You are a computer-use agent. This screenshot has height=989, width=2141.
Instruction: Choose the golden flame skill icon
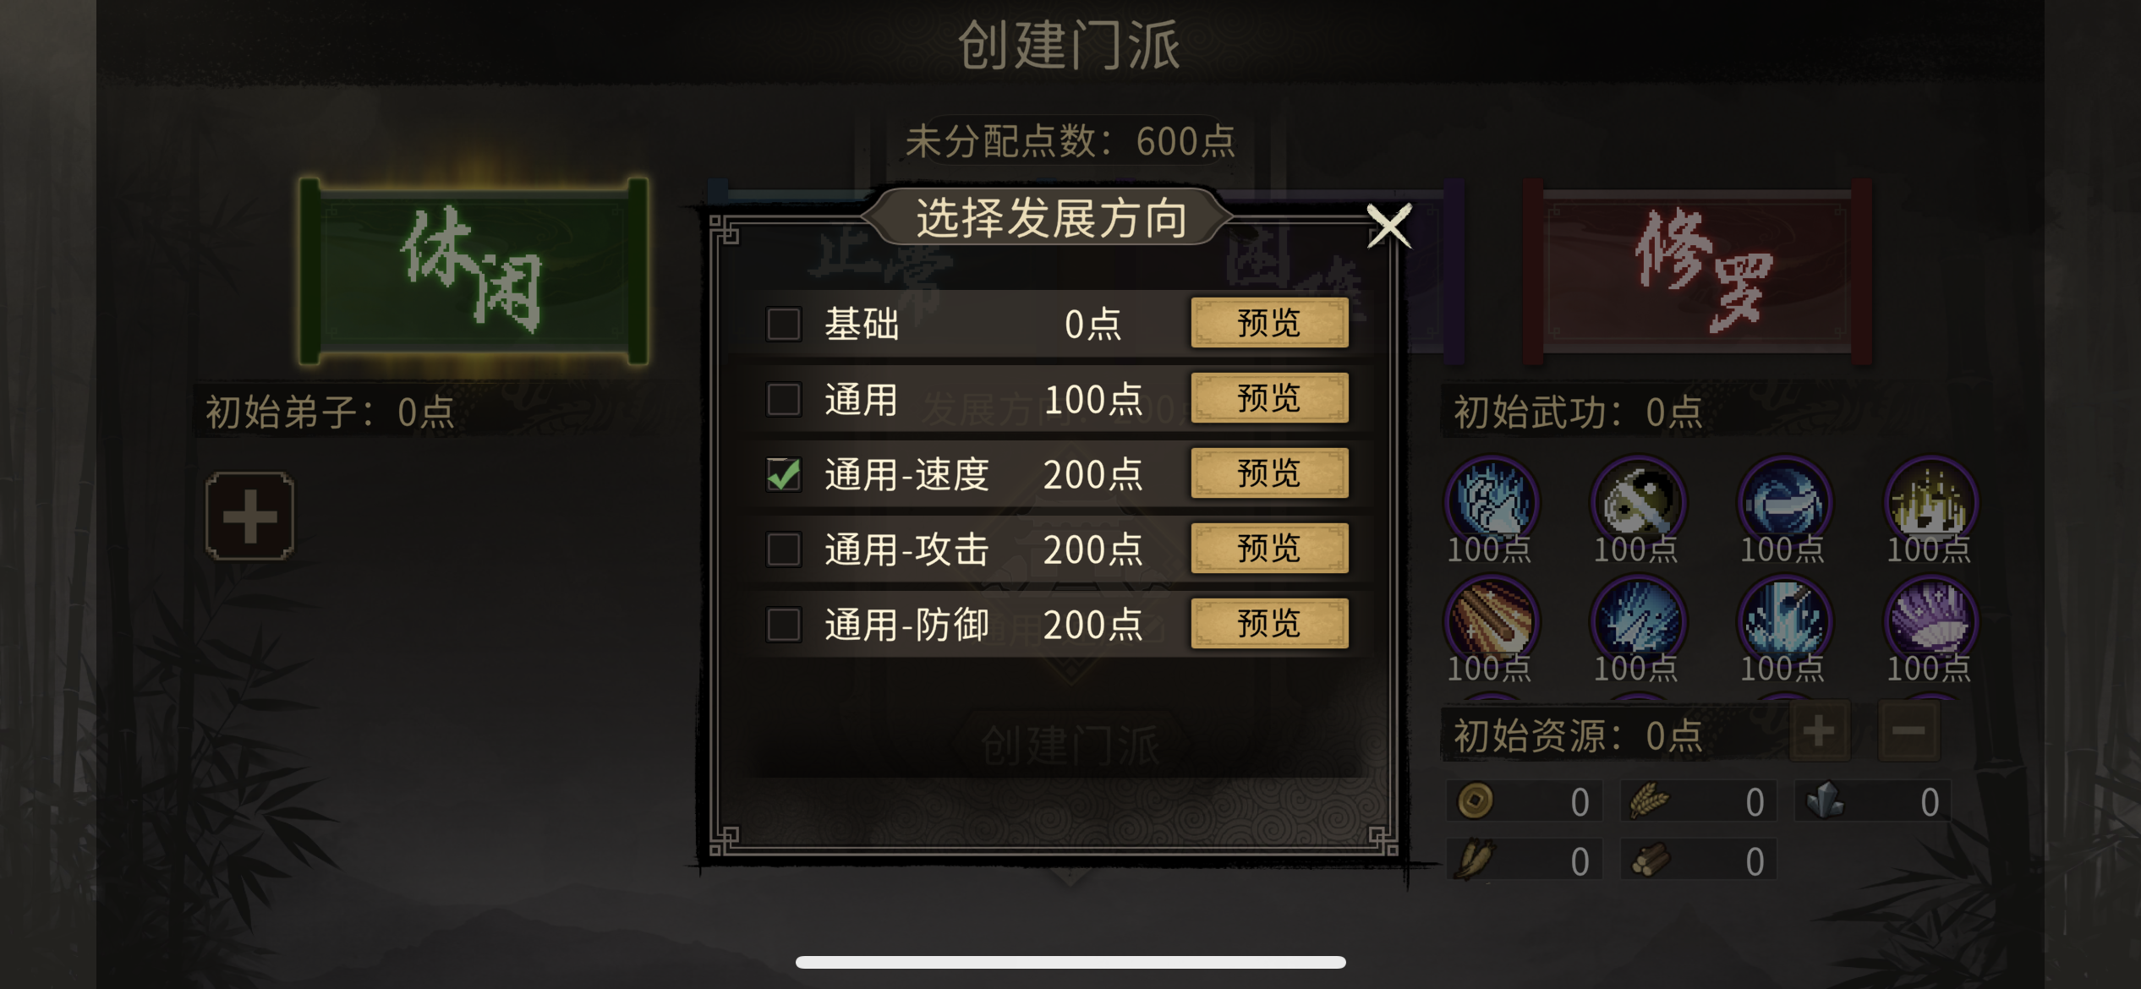(1931, 500)
